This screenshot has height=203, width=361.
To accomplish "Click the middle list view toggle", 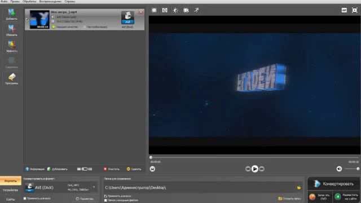I will [85, 169].
